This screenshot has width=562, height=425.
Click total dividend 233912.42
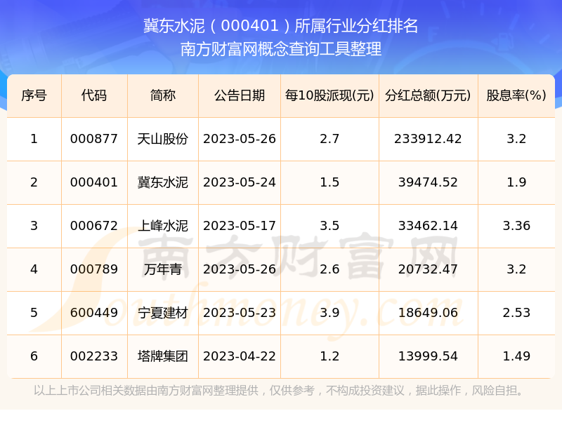(x=428, y=139)
